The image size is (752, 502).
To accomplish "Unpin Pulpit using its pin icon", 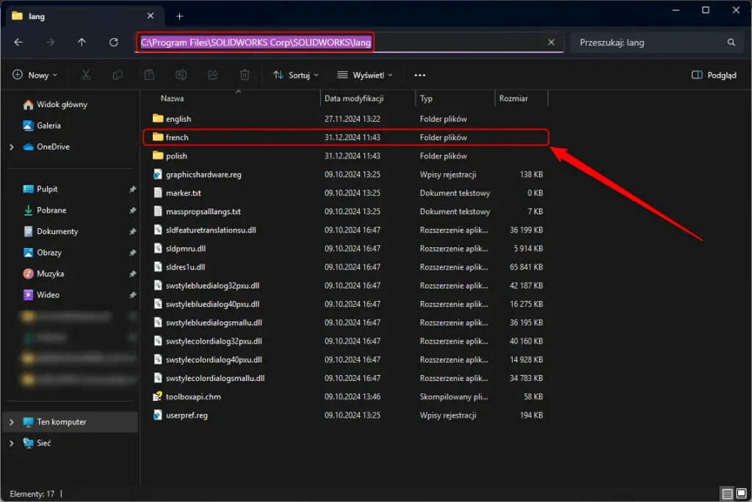I will pos(132,189).
